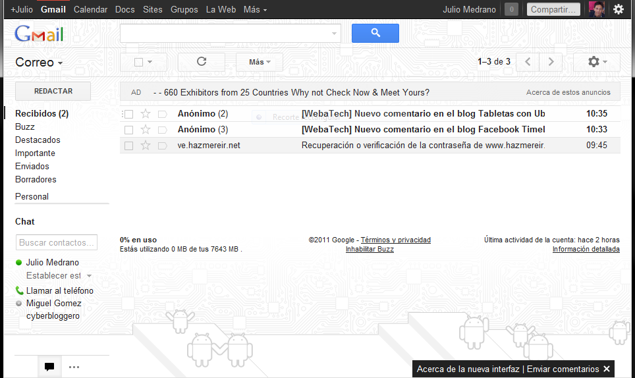Click Julio Medrano in the top bar
Image resolution: width=635 pixels, height=378 pixels.
click(x=469, y=9)
